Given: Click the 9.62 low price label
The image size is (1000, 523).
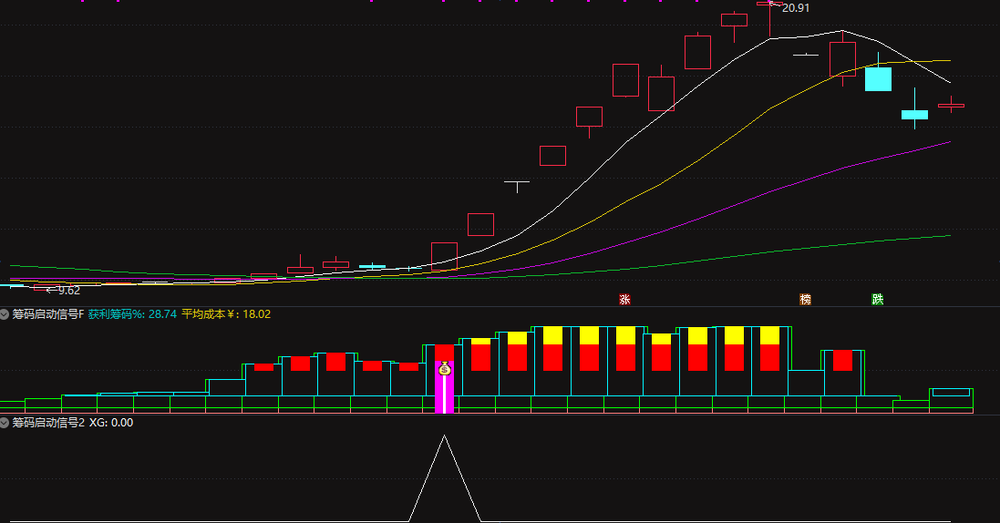Looking at the screenshot, I should click(x=69, y=291).
